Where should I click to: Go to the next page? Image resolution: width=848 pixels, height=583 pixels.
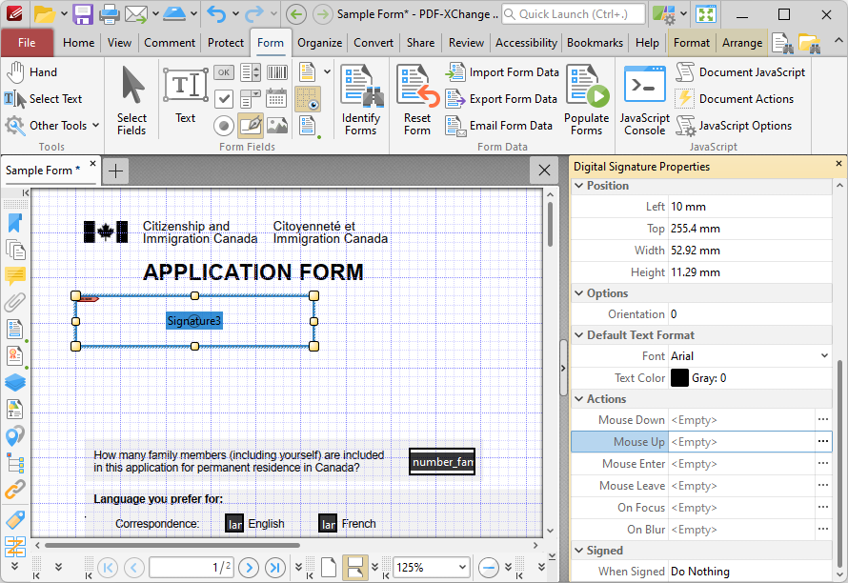tap(249, 568)
